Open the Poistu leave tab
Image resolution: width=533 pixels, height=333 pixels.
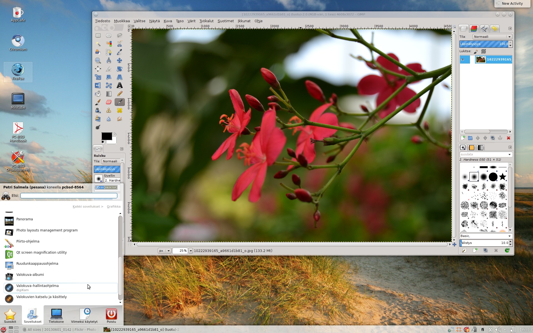[111, 315]
